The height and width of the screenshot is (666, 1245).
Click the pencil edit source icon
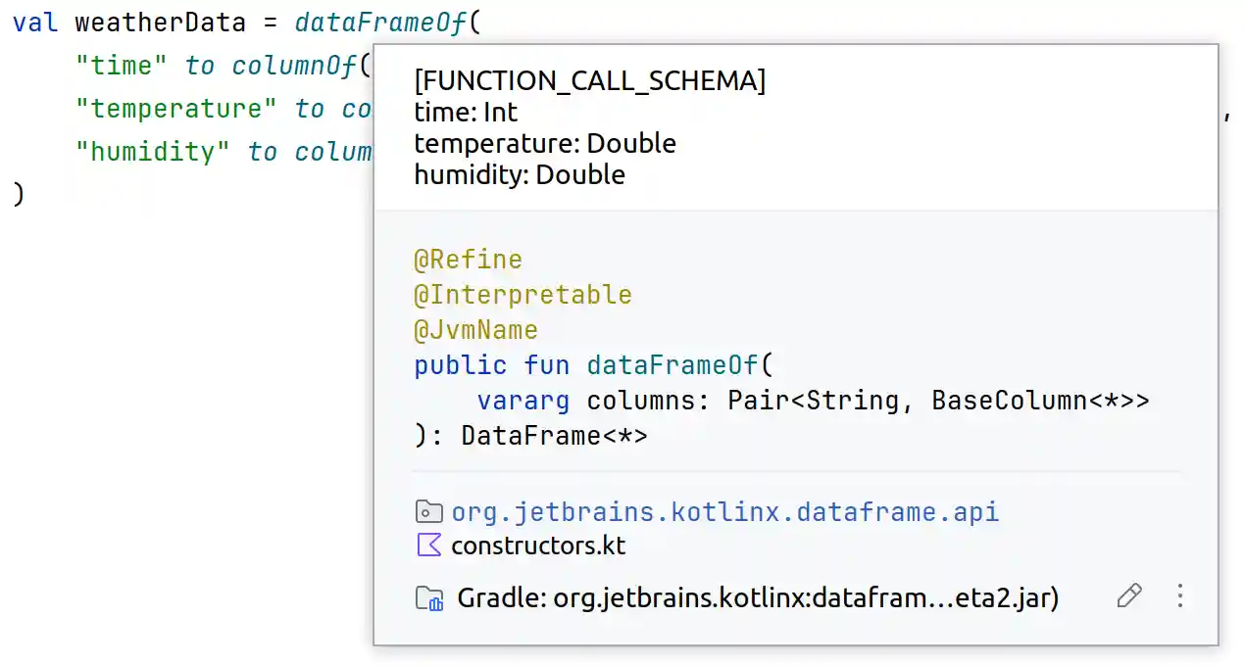(1129, 596)
